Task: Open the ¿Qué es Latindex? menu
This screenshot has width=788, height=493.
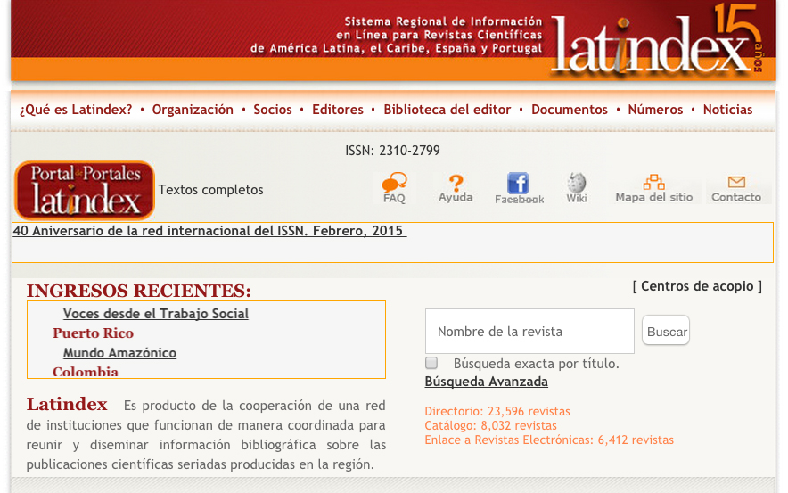Action: 76,110
